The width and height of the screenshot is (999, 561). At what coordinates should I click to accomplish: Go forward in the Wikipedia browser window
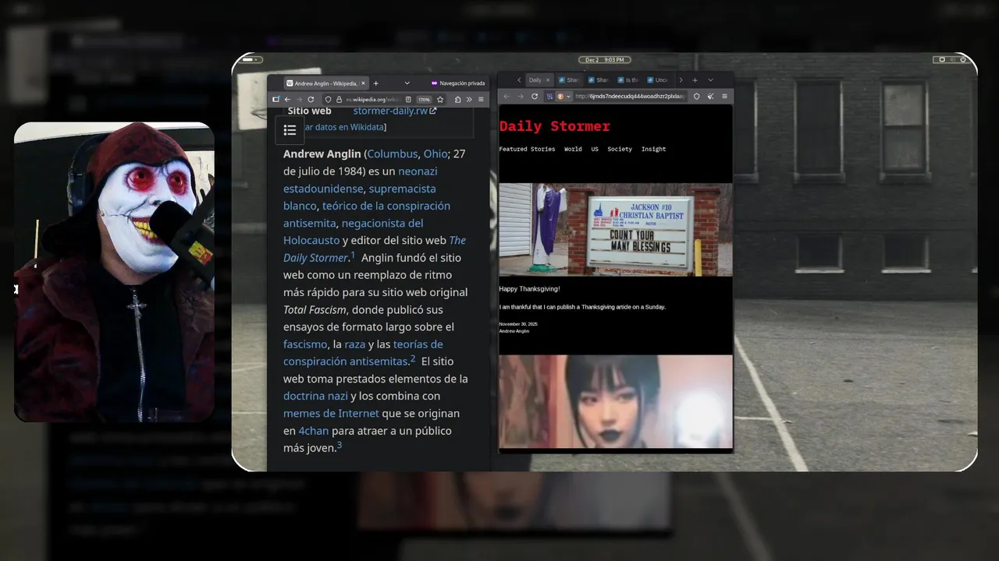[x=299, y=99]
